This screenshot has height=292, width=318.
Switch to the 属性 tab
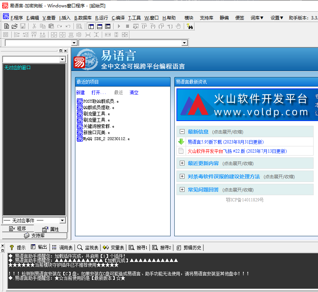pos(51,229)
